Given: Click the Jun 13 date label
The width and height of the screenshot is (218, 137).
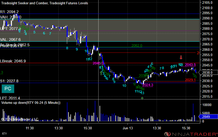Looking at the screenshot, I should (128, 128).
